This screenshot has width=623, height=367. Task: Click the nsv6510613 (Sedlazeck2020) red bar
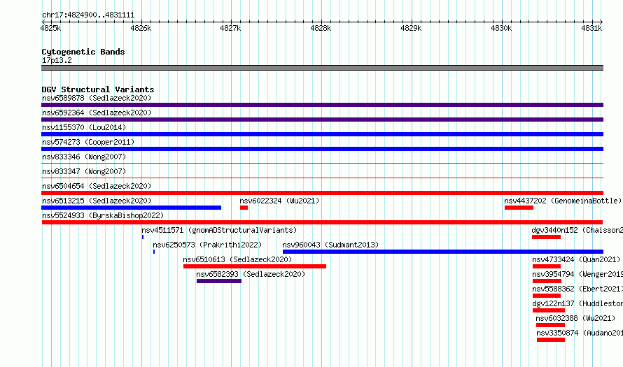point(255,266)
